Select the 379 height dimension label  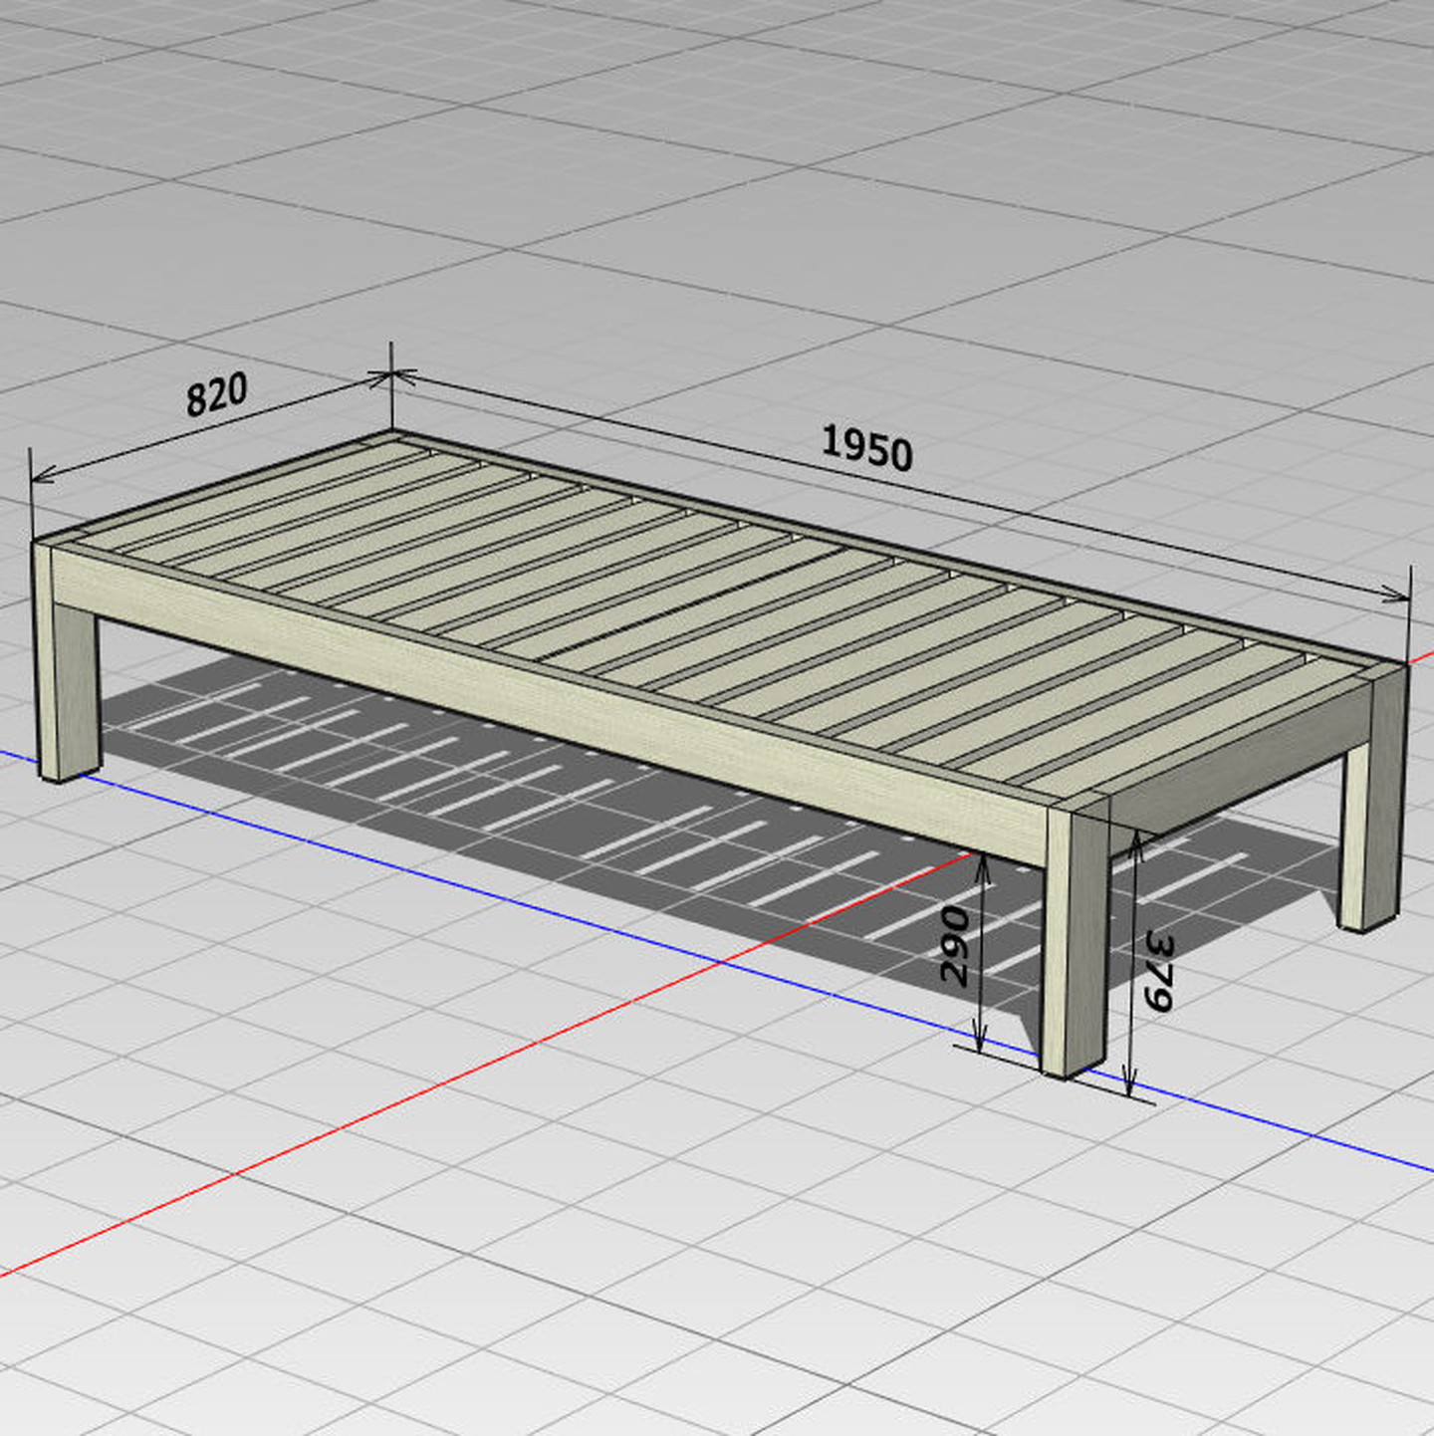pos(1158,971)
